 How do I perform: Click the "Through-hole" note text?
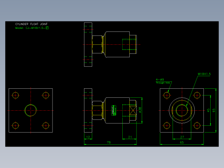tap(163, 83)
